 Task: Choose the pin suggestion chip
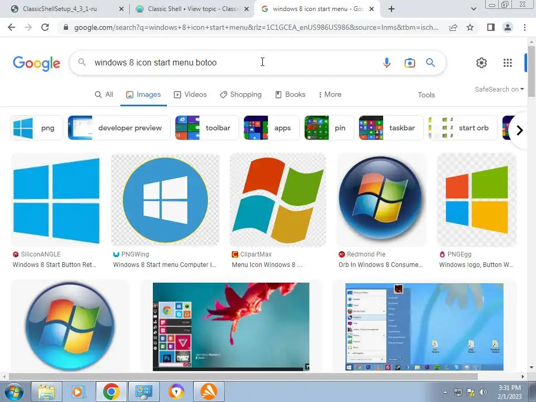[x=329, y=128]
